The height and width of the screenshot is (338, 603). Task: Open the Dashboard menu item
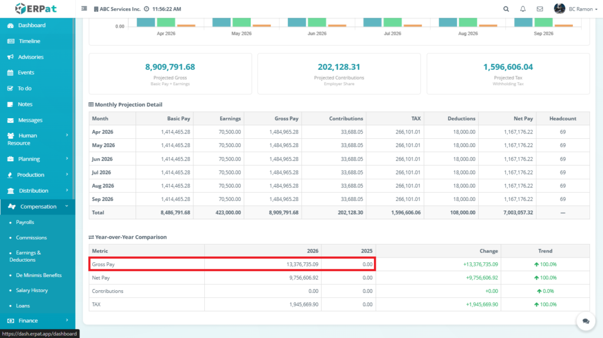pos(31,25)
